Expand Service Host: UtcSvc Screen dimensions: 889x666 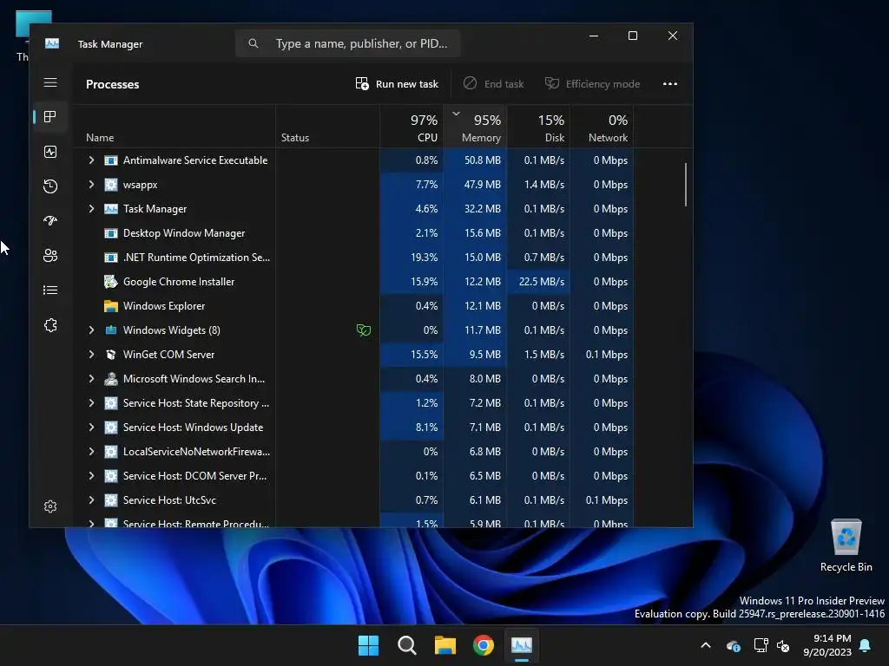point(91,500)
